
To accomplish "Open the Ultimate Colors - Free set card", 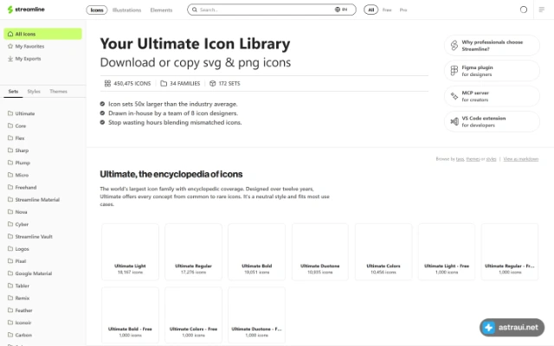I will [x=193, y=315].
